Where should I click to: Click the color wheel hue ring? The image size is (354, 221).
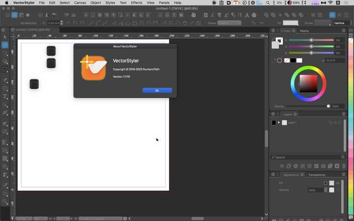[308, 68]
